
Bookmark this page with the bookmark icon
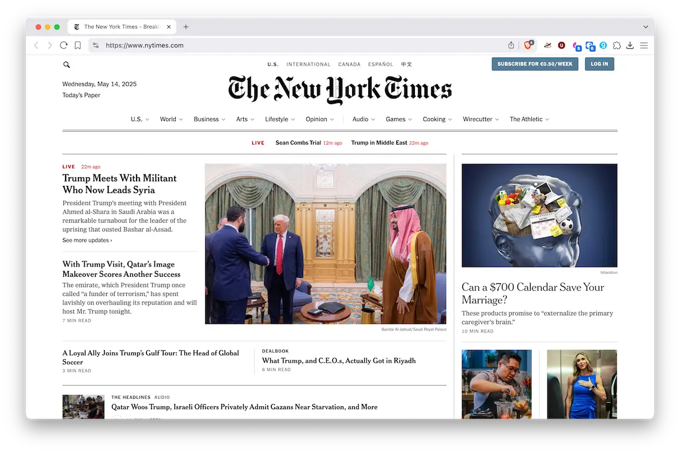[x=78, y=45]
